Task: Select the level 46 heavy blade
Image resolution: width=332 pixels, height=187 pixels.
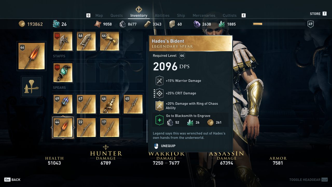Action: tap(86, 41)
